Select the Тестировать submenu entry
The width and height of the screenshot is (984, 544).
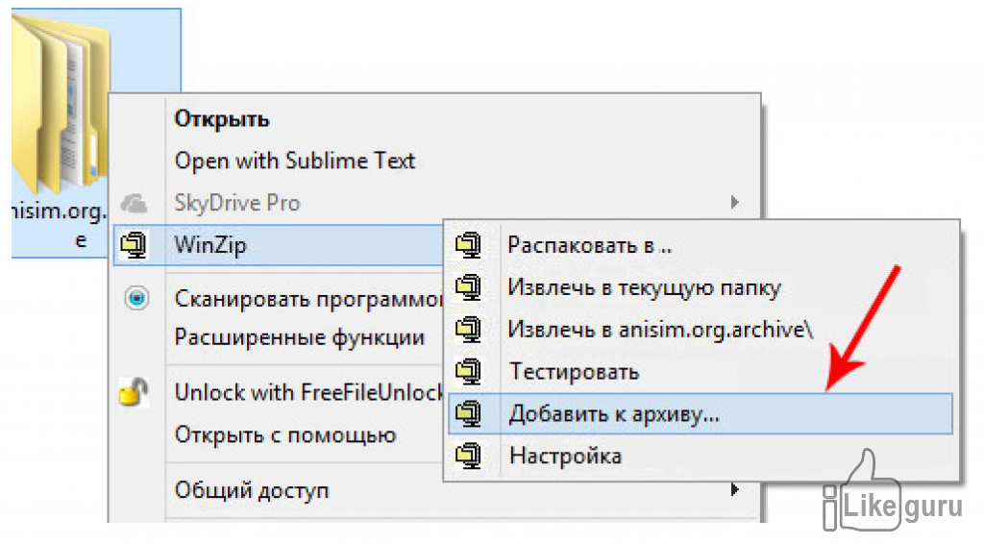click(573, 371)
